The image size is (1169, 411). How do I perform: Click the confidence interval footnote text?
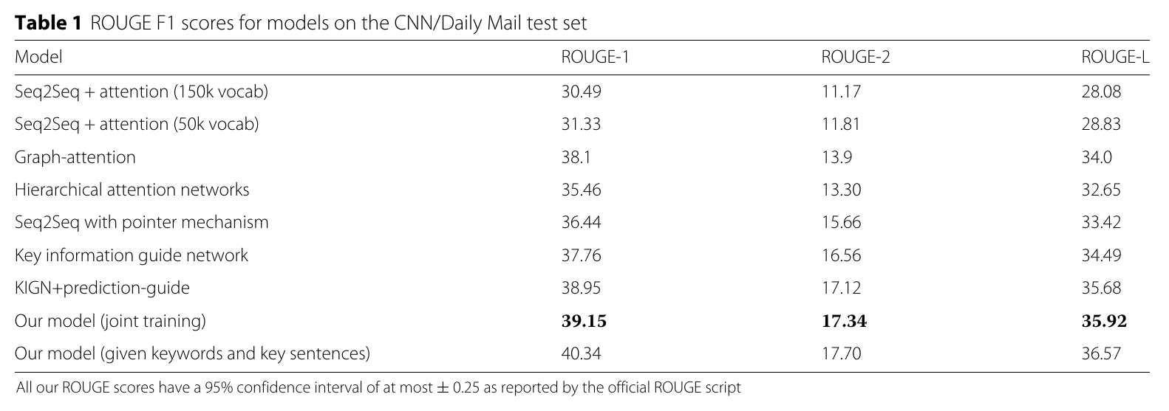[378, 387]
